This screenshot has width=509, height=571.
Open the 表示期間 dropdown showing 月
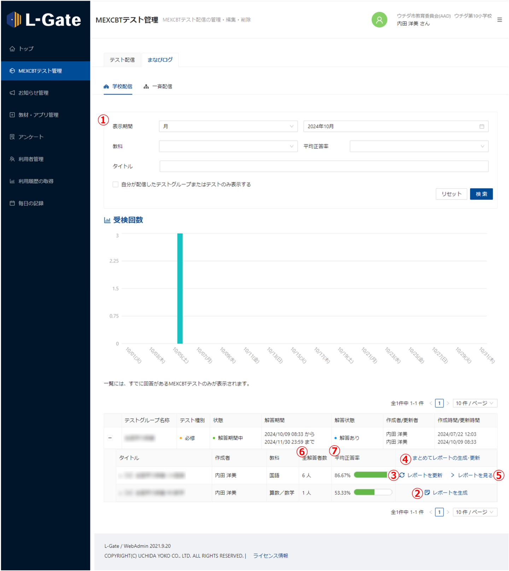point(228,126)
